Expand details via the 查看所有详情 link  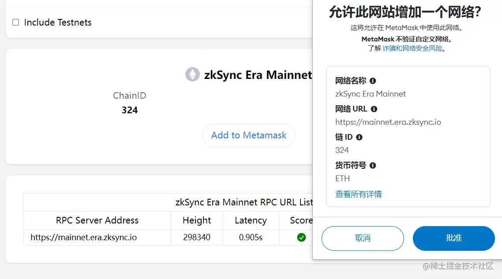click(x=359, y=194)
